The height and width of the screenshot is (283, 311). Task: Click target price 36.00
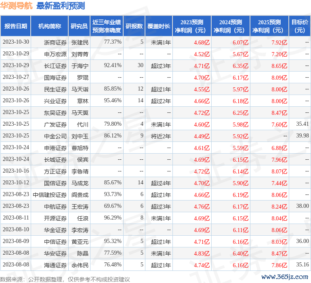303,241
